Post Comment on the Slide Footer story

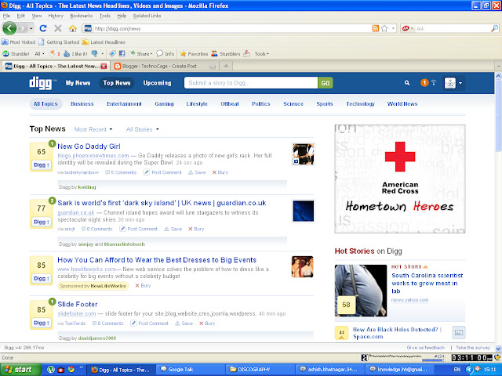pos(150,324)
